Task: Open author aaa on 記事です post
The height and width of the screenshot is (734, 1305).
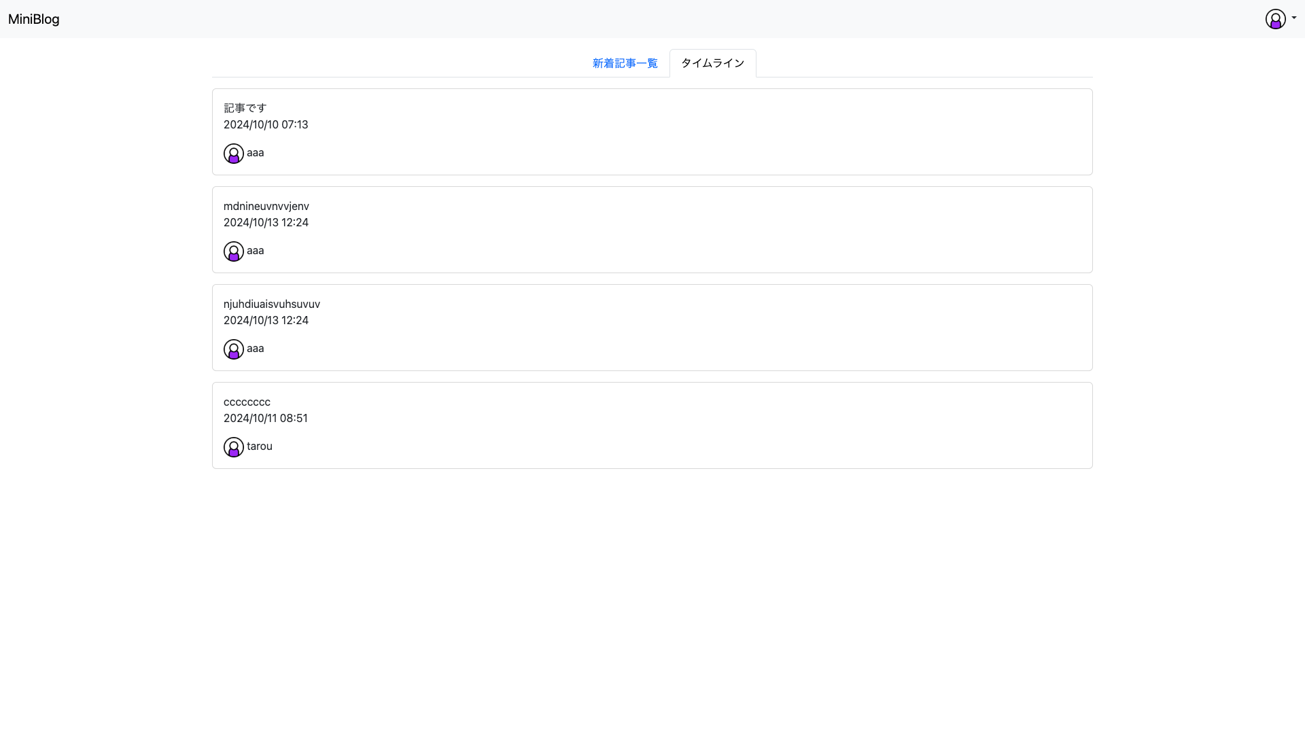Action: pos(256,153)
